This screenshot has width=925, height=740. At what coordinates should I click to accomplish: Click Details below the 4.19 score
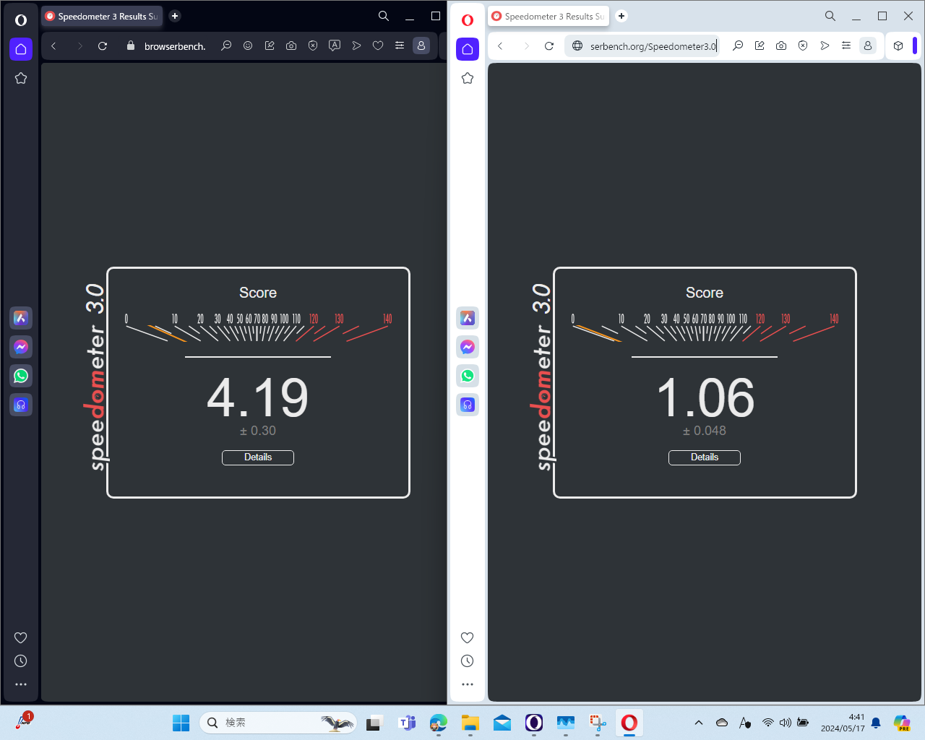pos(258,457)
